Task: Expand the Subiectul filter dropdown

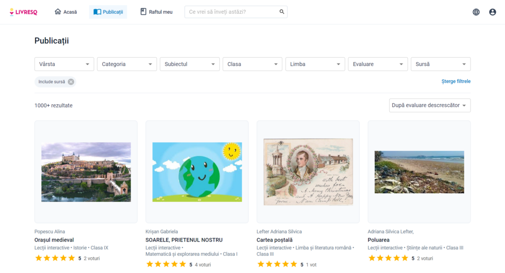Action: coord(189,64)
